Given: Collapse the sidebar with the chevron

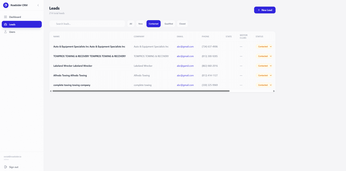Looking at the screenshot, I should (38, 5).
